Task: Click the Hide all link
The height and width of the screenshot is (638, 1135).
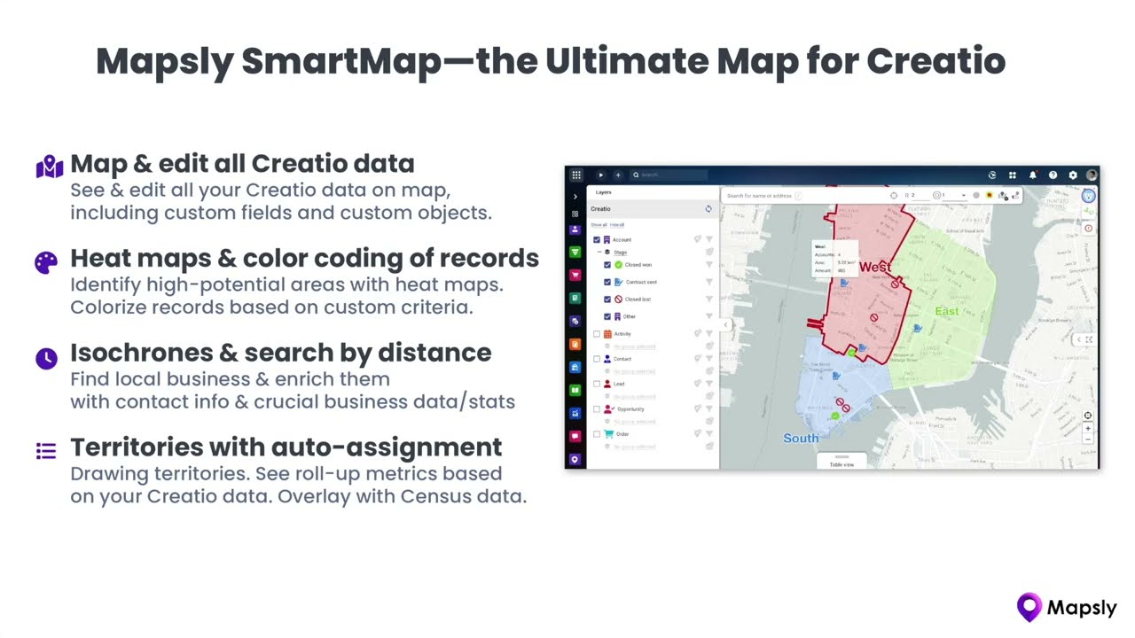Action: (617, 225)
